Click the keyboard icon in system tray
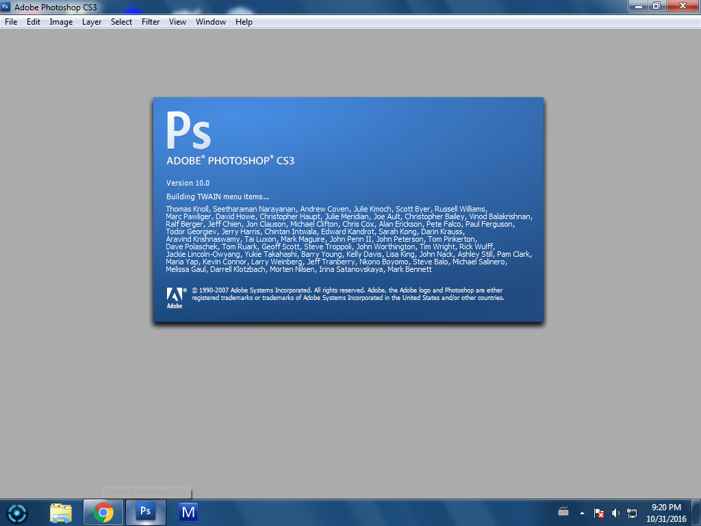 coord(563,512)
